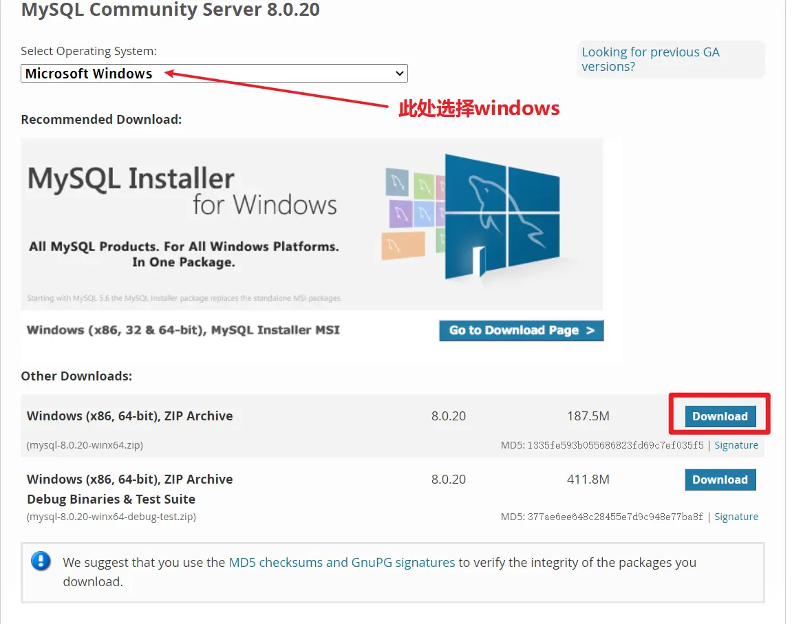Viewport: 792px width, 624px height.
Task: Click the 411.8M file size
Action: pos(588,479)
